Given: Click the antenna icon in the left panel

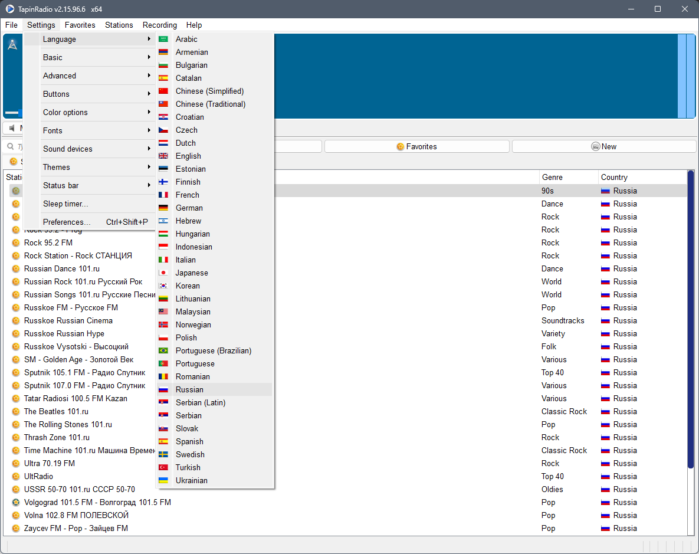Looking at the screenshot, I should point(12,43).
